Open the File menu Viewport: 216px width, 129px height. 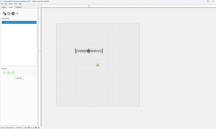(x=2, y=4)
